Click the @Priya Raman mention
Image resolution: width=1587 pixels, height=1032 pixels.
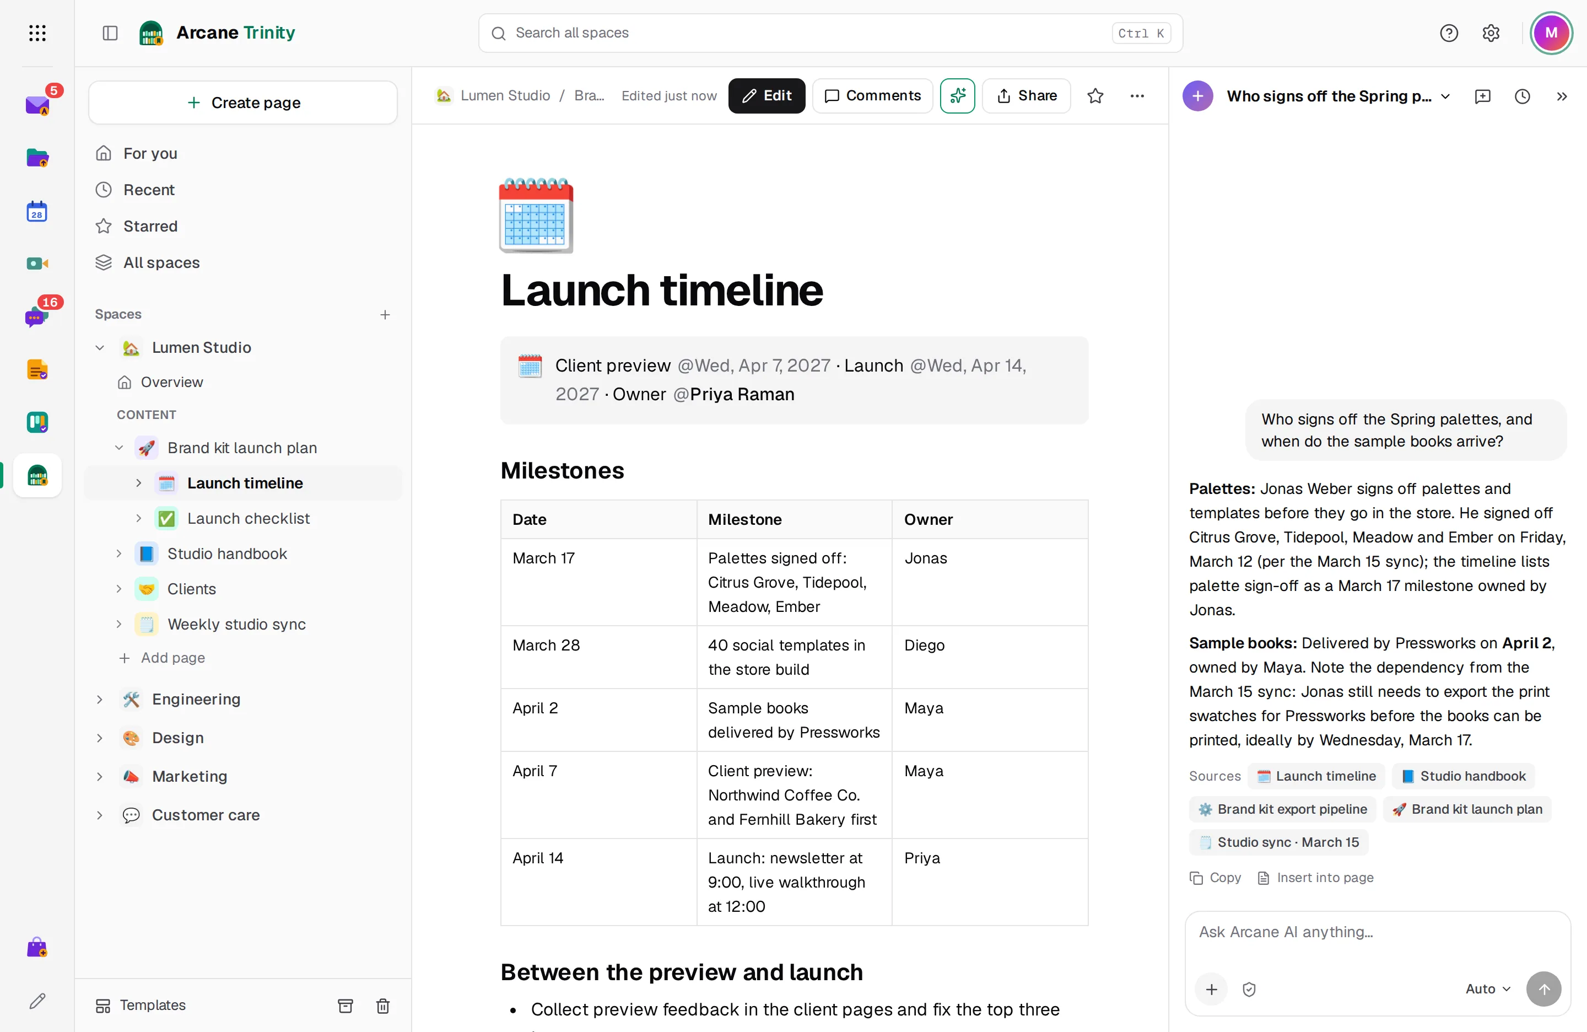coord(733,394)
